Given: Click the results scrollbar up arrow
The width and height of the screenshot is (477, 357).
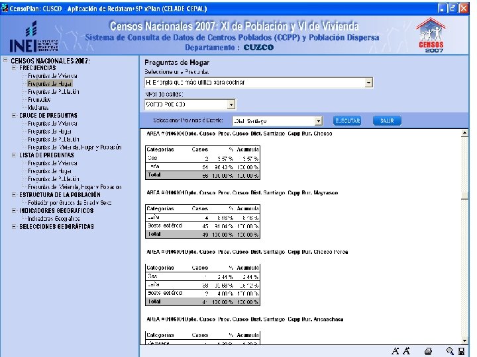Looking at the screenshot, I should pos(464,133).
